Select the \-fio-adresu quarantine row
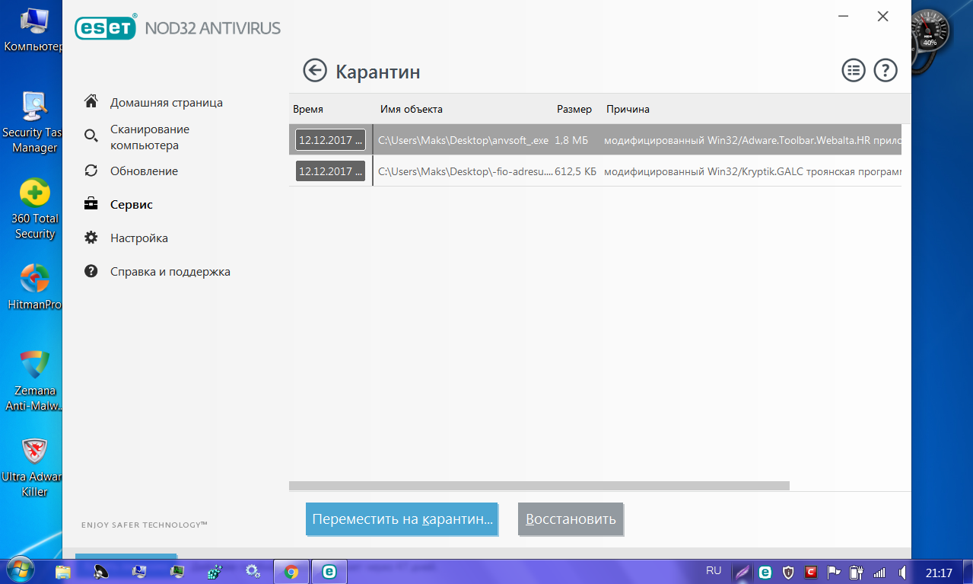The width and height of the screenshot is (973, 584). [595, 171]
